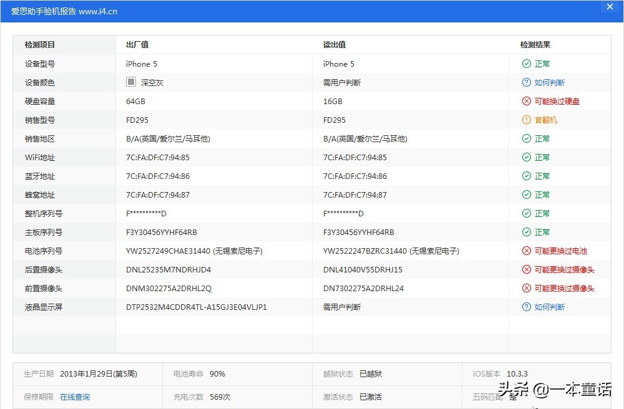Click the green check icon in WiFi地址 row

point(527,157)
